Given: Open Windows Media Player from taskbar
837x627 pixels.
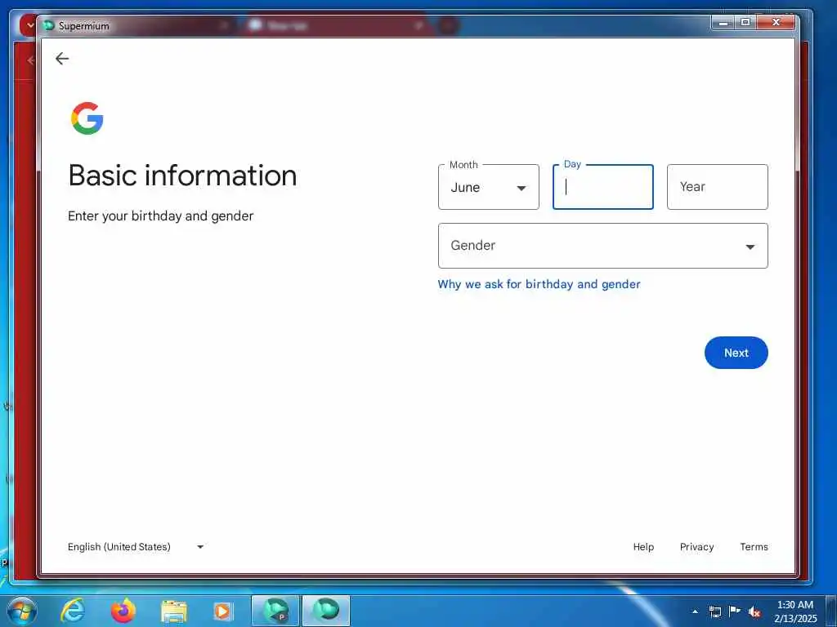Looking at the screenshot, I should (222, 611).
